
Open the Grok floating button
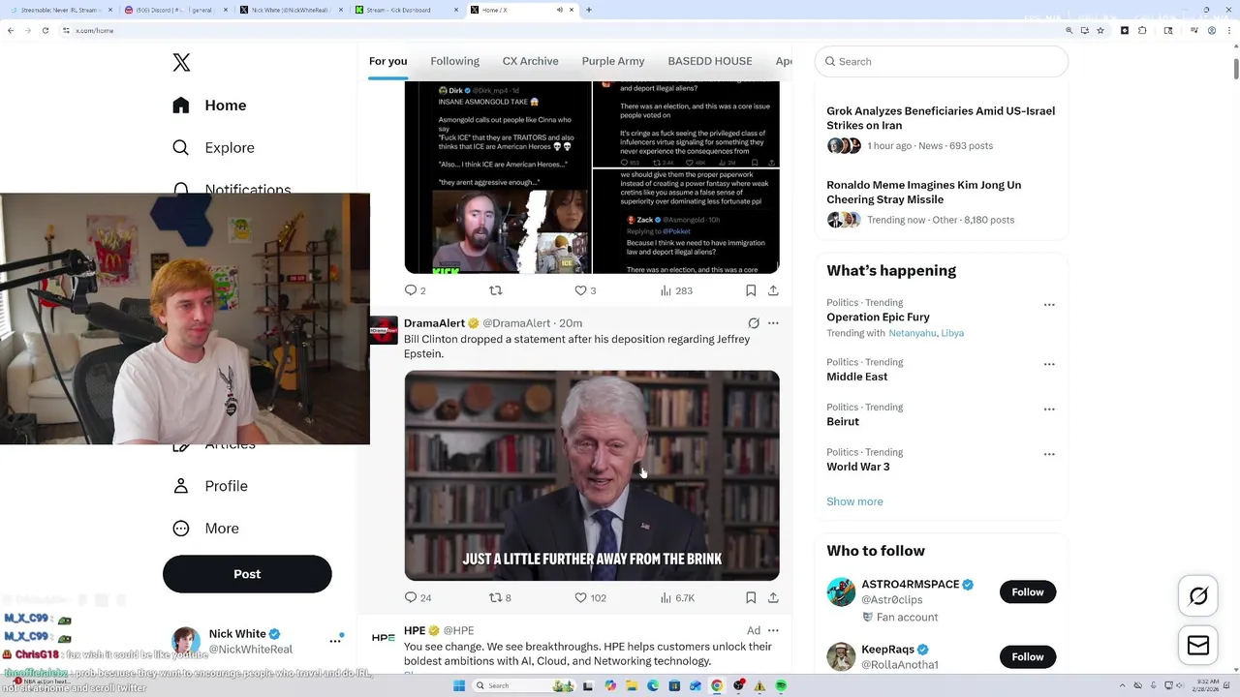tap(1198, 596)
